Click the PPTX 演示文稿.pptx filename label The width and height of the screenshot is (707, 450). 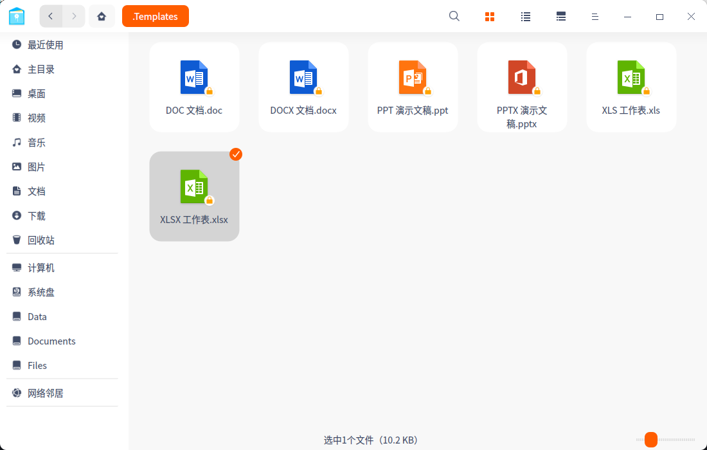[522, 117]
